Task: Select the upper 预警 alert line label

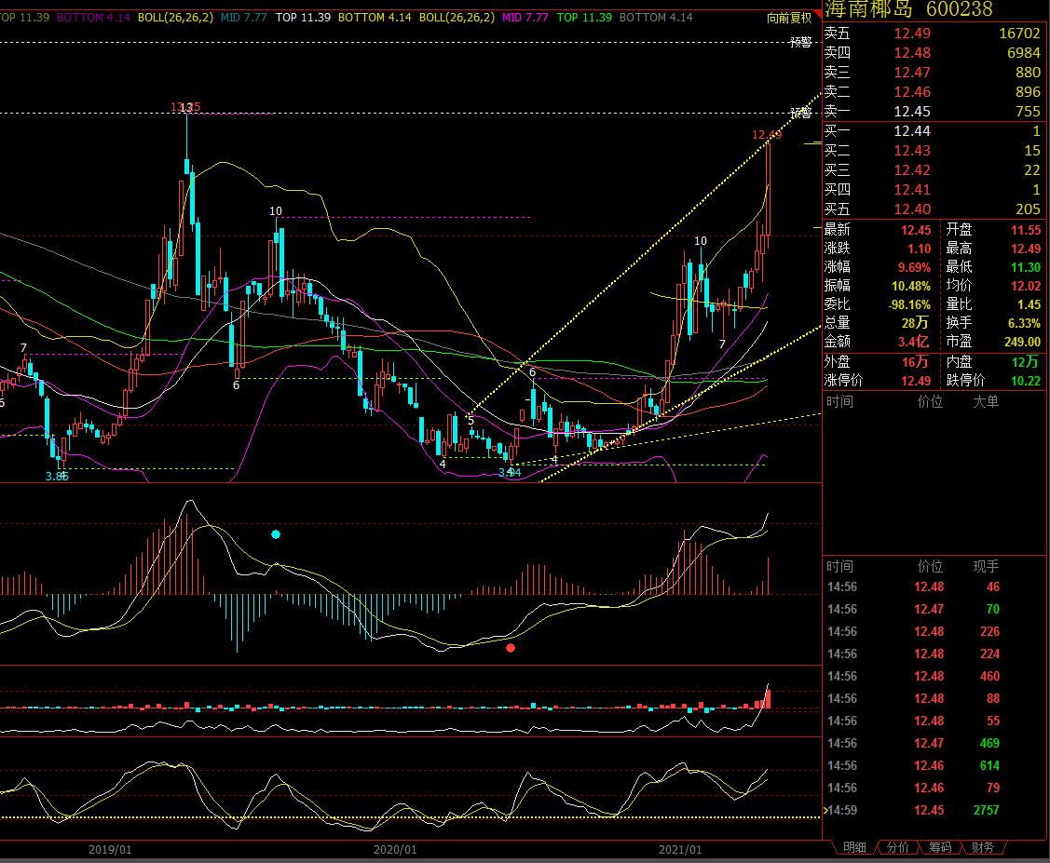Action: pyautogui.click(x=799, y=43)
